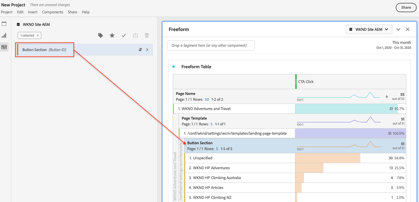Open the Visualizations bar-chart icon
The height and width of the screenshot is (202, 419).
click(x=4, y=35)
